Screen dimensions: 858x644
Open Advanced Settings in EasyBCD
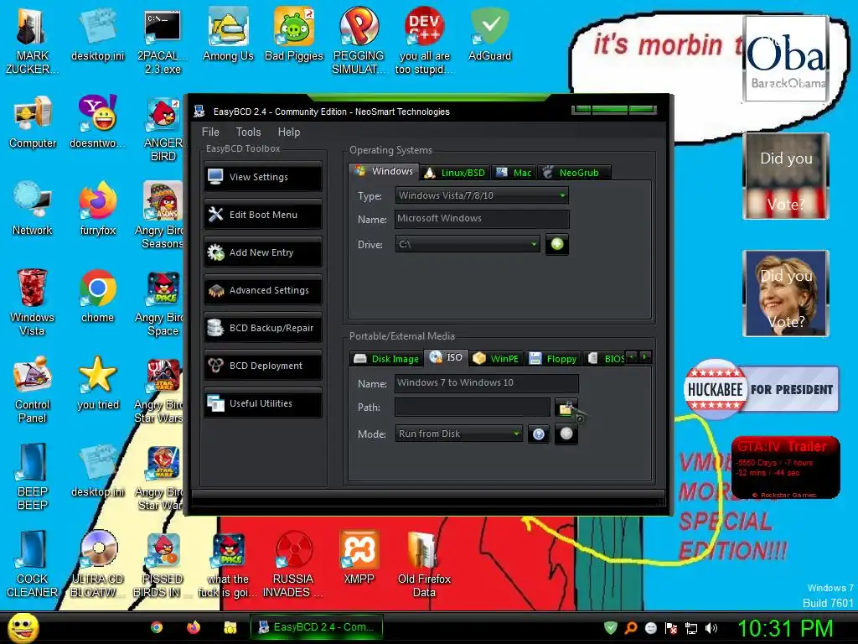point(263,290)
